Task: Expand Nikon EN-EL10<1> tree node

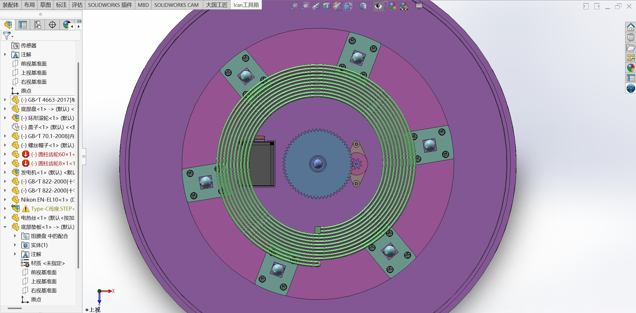Action: [x=5, y=200]
